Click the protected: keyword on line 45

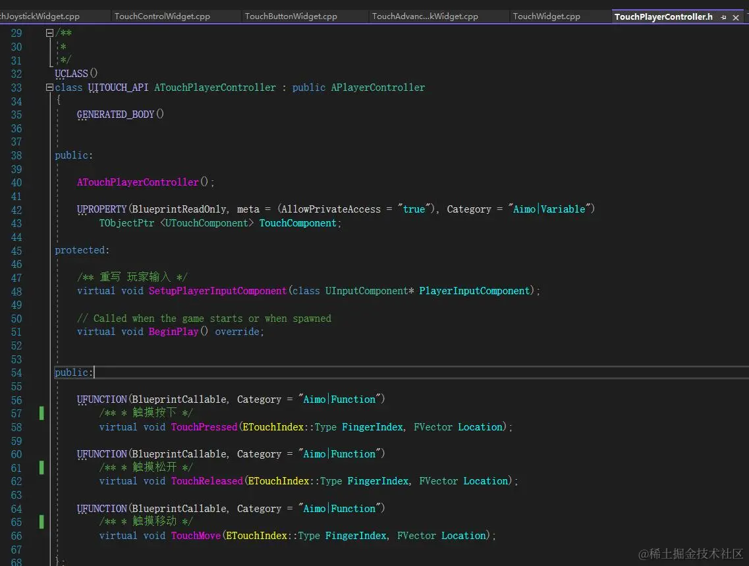point(82,250)
